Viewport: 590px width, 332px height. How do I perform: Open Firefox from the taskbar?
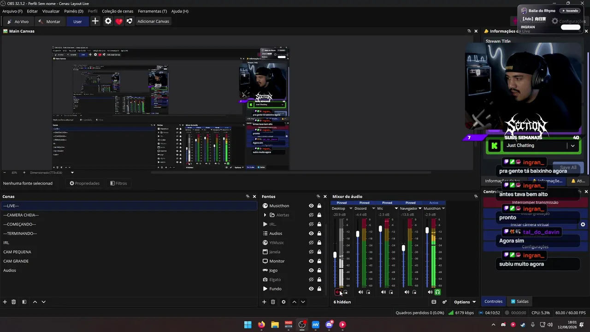coord(261,325)
